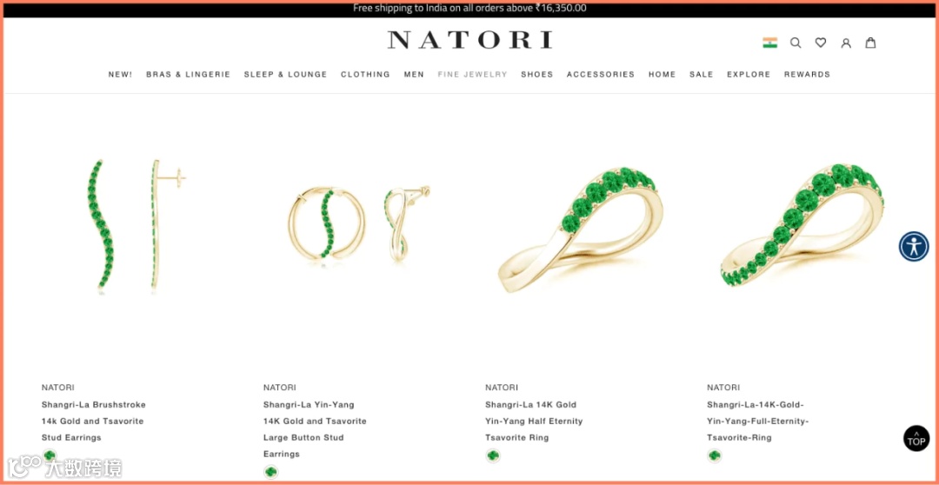Click the India flag country selector

point(770,43)
